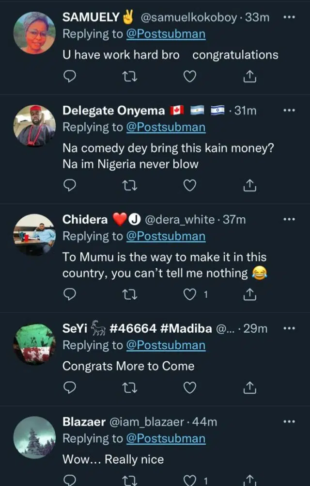View Delegate Onyema's profile picture
310x486 pixels.
pos(34,126)
